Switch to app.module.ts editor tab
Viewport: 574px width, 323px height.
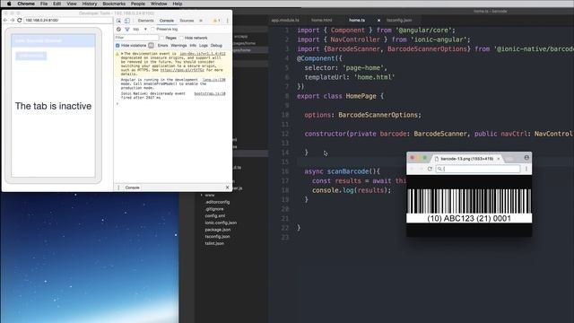coord(285,21)
